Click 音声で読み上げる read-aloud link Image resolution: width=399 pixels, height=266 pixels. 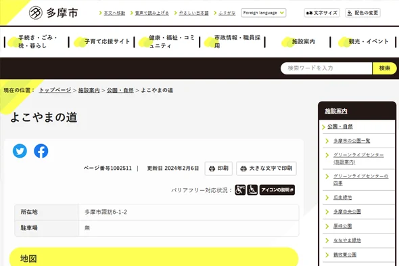click(x=152, y=13)
